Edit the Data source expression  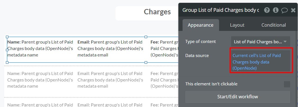[x=261, y=62]
